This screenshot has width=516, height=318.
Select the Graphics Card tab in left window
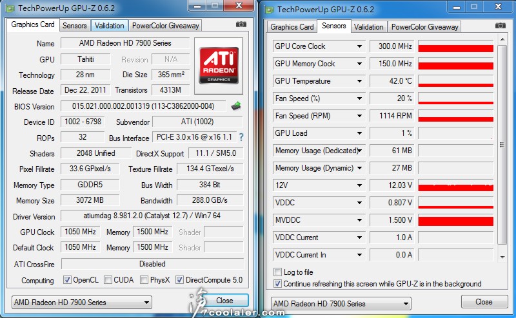33,24
